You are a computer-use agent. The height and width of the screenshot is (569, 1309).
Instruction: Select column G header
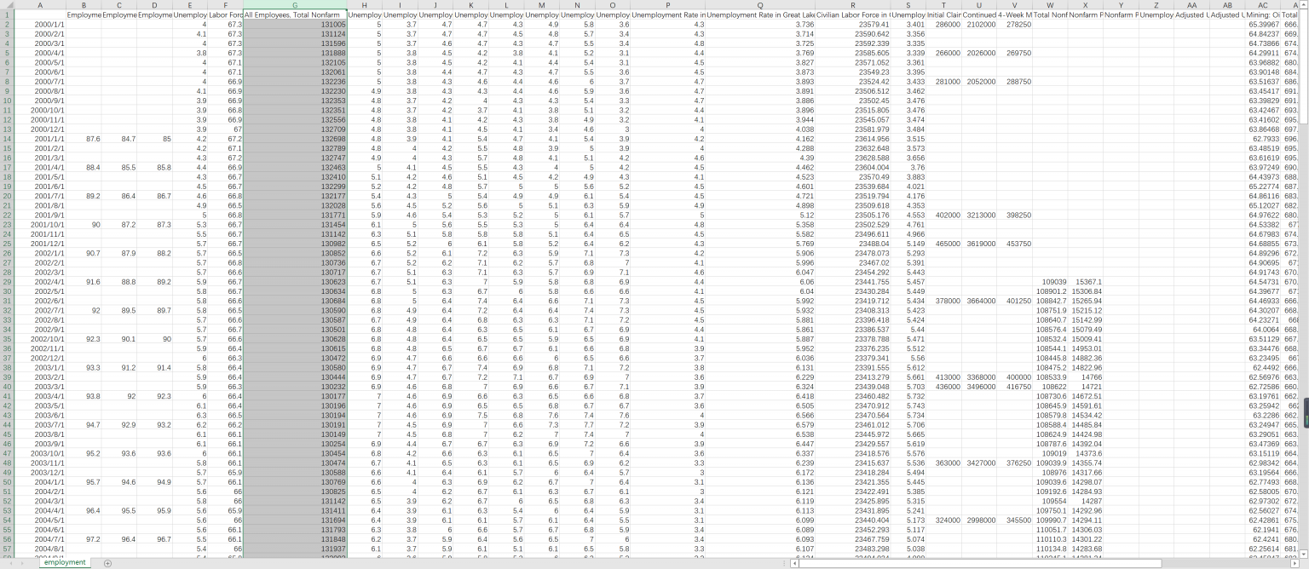pos(295,5)
